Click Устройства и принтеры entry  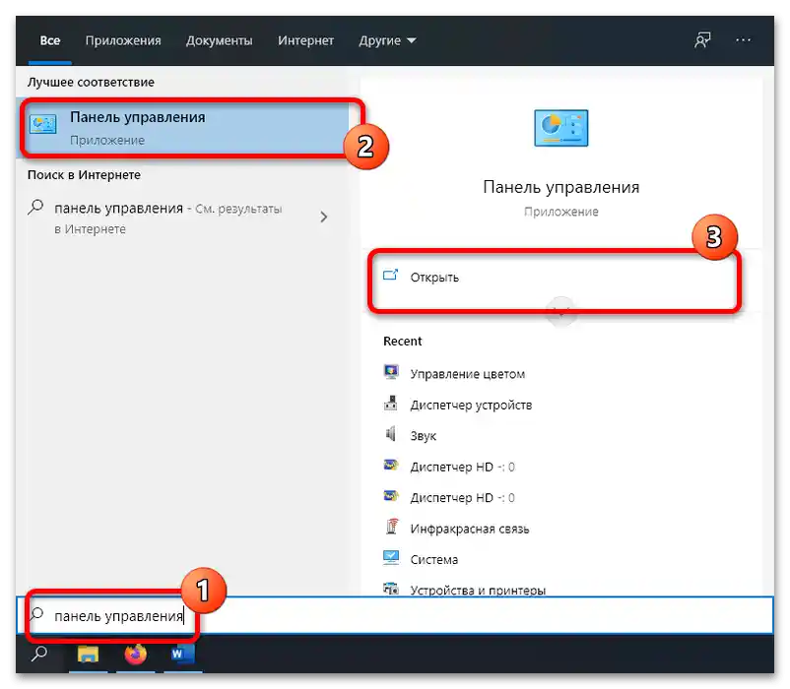pos(482,590)
